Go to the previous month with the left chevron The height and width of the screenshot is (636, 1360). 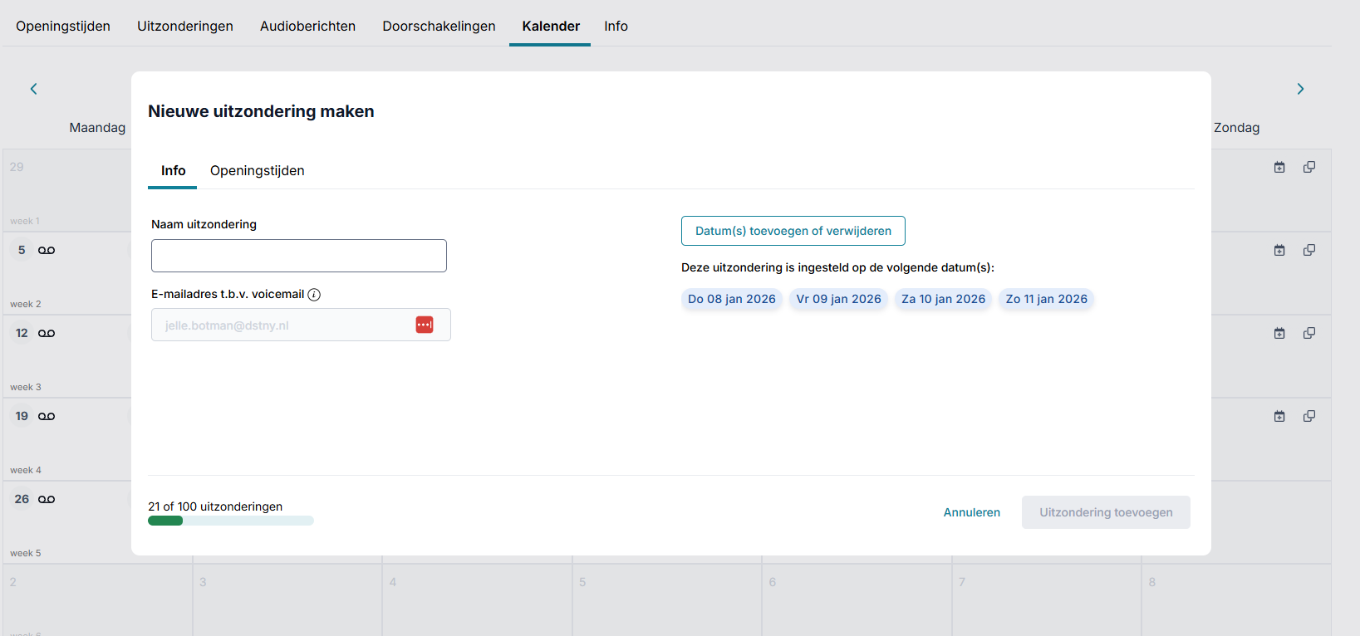[x=34, y=89]
